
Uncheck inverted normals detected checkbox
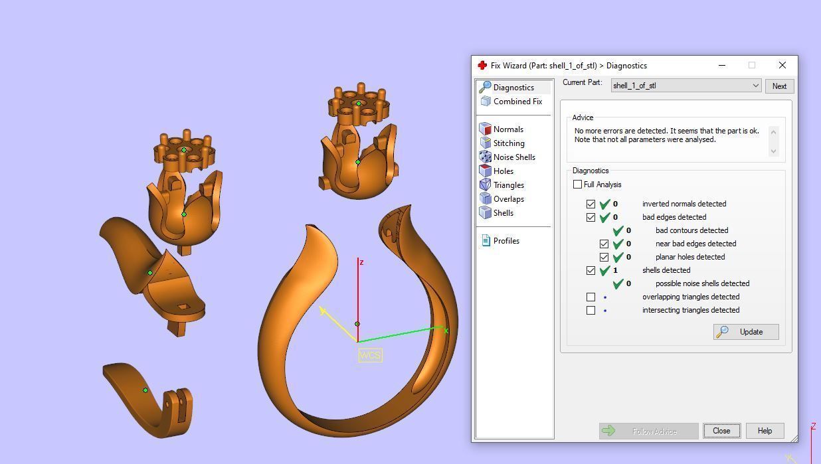coord(591,204)
